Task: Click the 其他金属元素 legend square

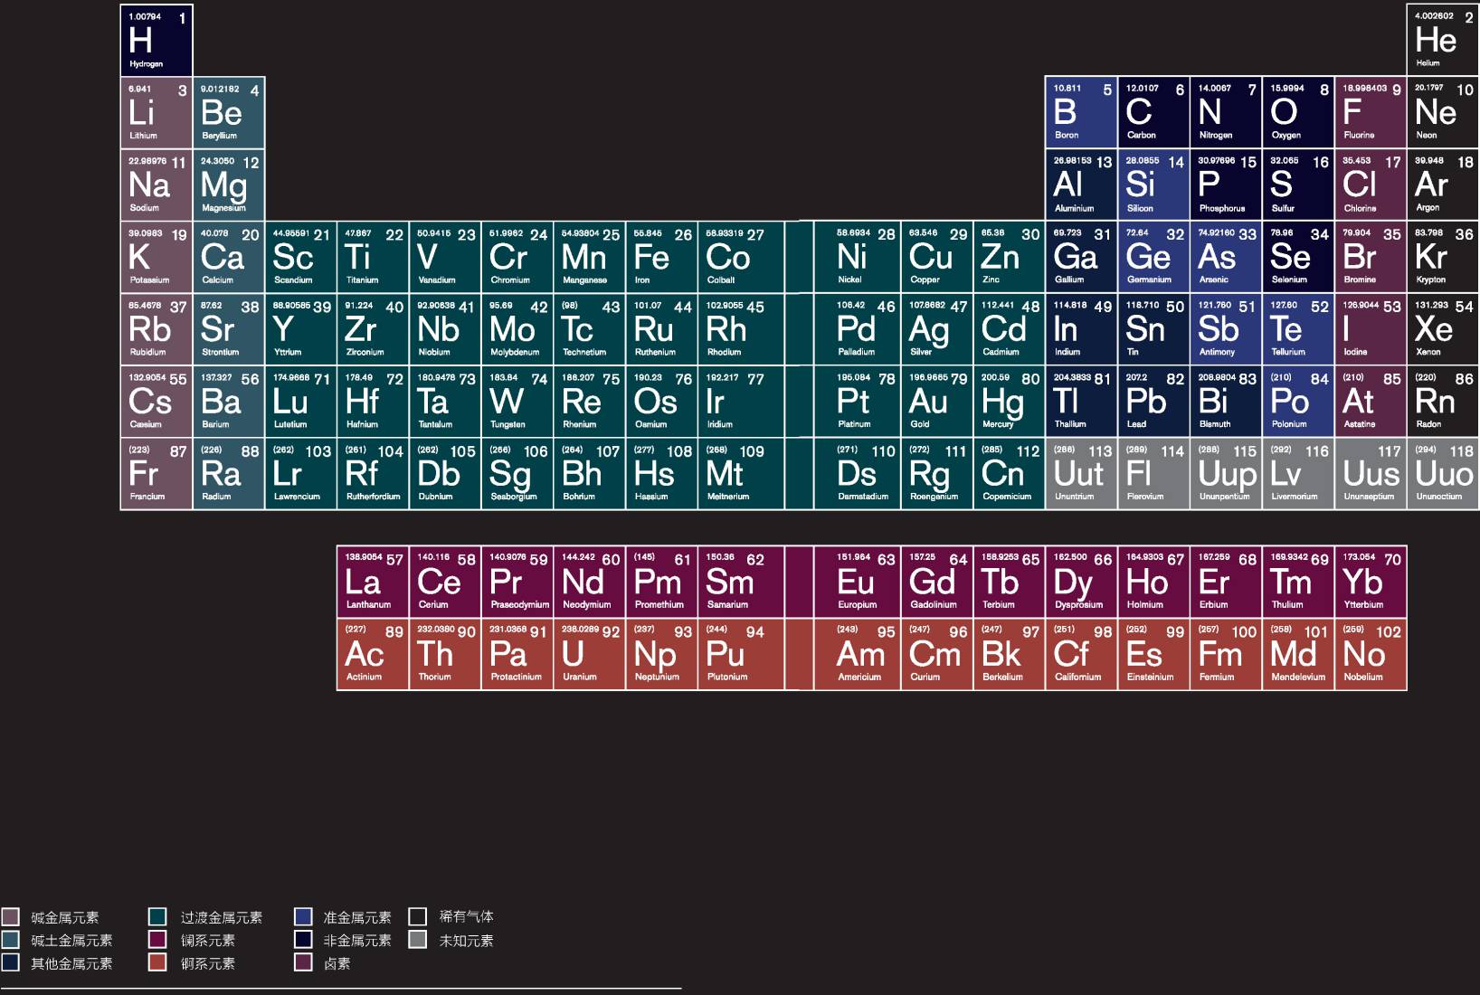Action: [x=11, y=962]
